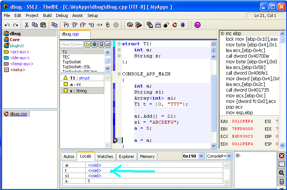287x190 pixels.
Task: Click the symbol list scrollbar down arrow
Action: point(107,68)
